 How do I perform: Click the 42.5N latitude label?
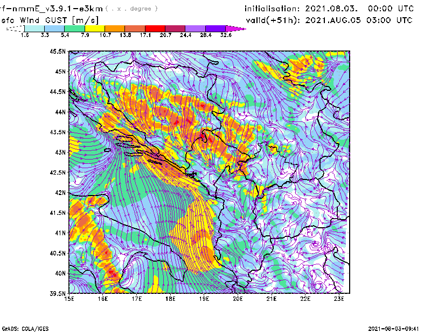pyautogui.click(x=58, y=172)
